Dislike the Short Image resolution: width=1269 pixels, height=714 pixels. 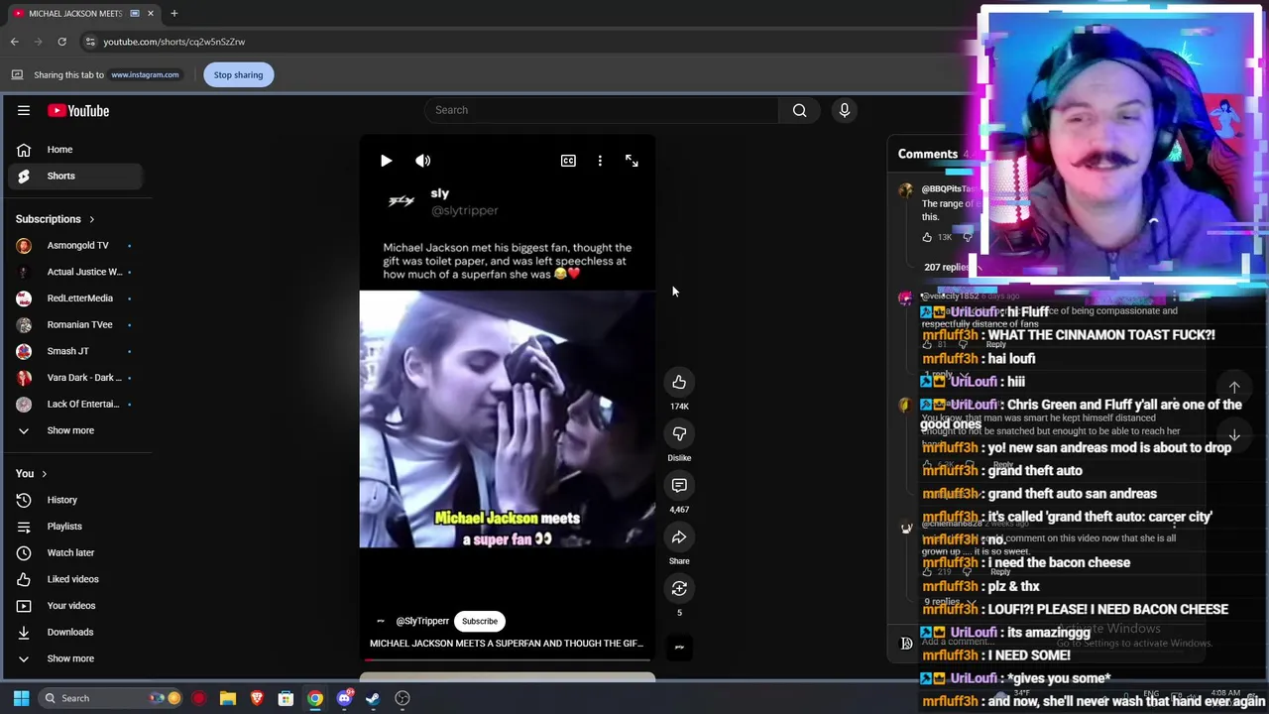[x=679, y=434]
